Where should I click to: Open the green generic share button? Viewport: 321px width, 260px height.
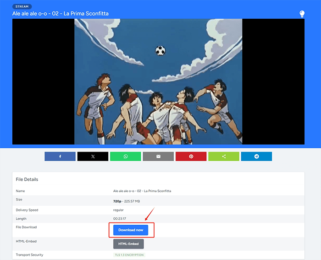[224, 157]
